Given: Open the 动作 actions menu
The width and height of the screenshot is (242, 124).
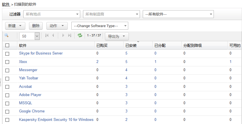Looking at the screenshot, I should coord(57,26).
